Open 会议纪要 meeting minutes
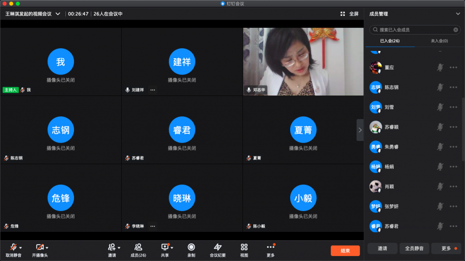Screen dimensions: 465x261 [218, 247]
